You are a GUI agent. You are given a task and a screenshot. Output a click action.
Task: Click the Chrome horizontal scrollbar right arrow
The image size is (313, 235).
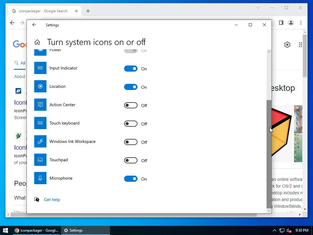(x=300, y=214)
